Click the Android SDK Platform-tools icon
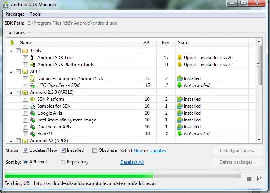 click(32, 65)
